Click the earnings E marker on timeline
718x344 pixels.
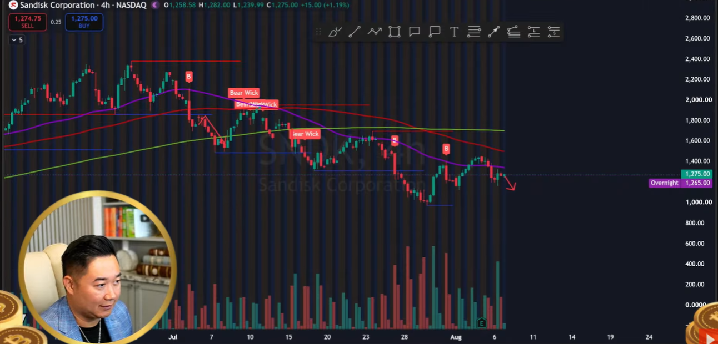[481, 322]
